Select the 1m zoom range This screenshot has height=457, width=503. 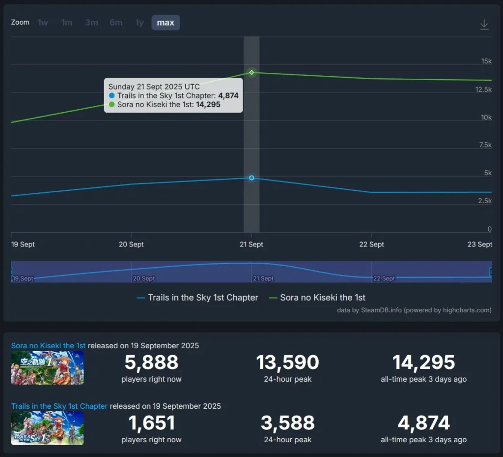tap(67, 23)
